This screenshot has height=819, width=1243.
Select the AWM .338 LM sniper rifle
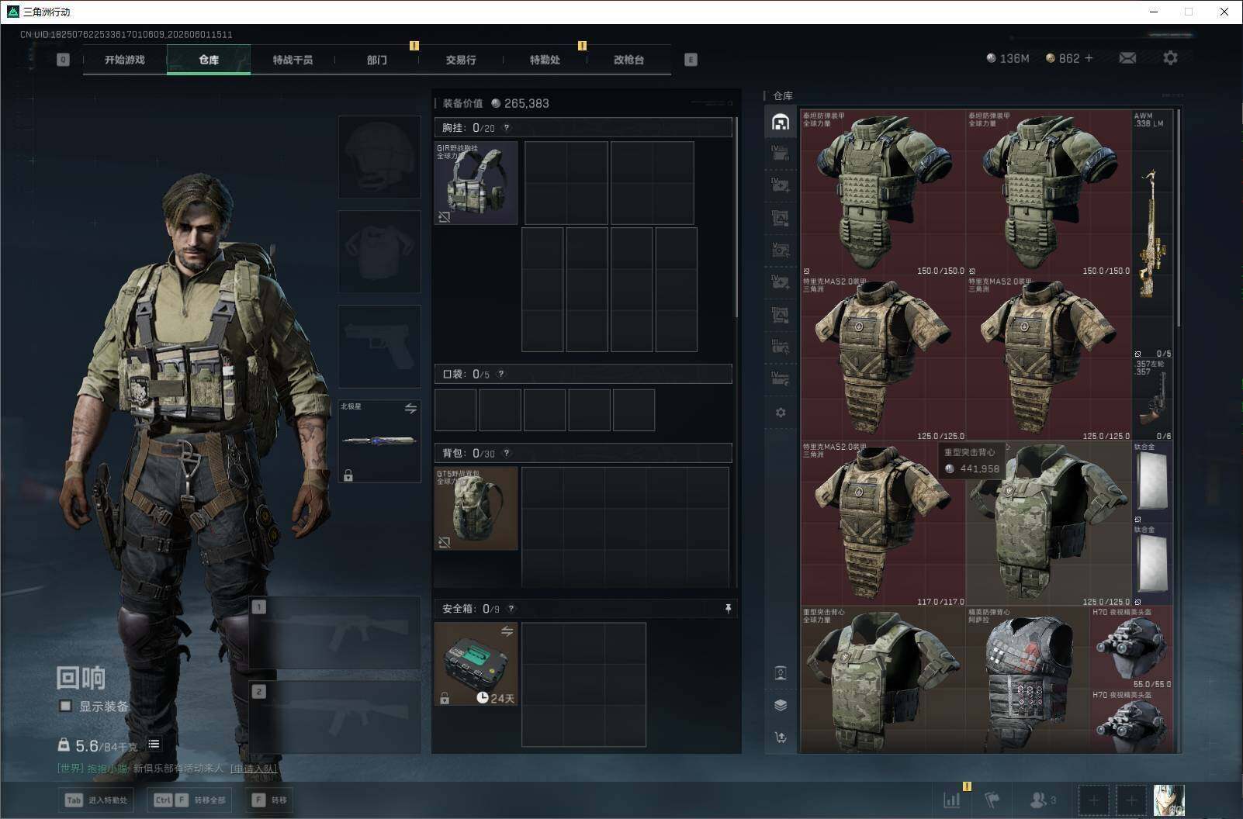point(1152,234)
